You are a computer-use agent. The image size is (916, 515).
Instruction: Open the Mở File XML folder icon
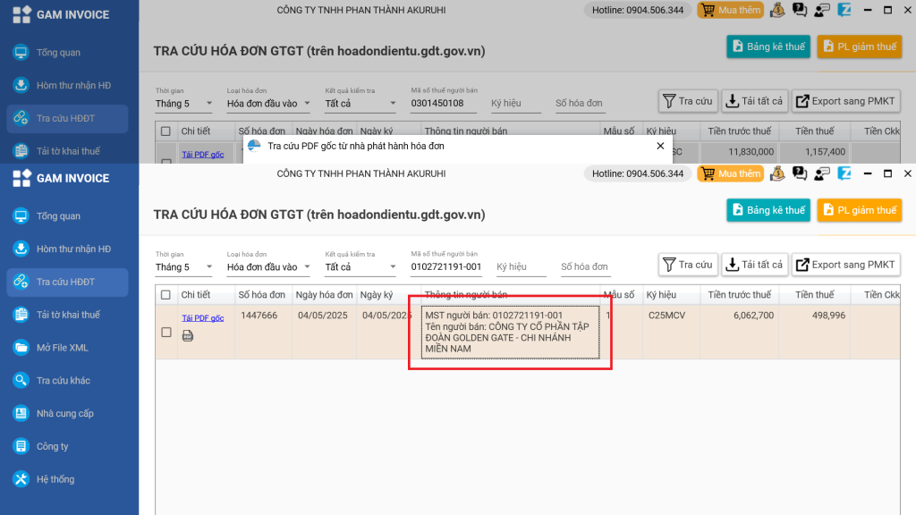pos(21,348)
